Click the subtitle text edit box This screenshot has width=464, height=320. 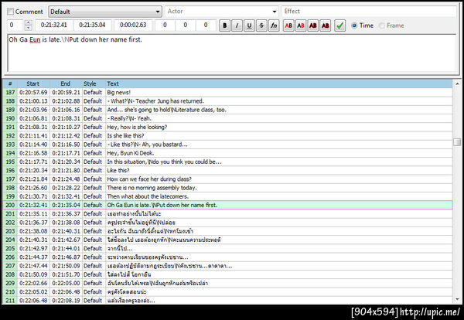coord(232,53)
